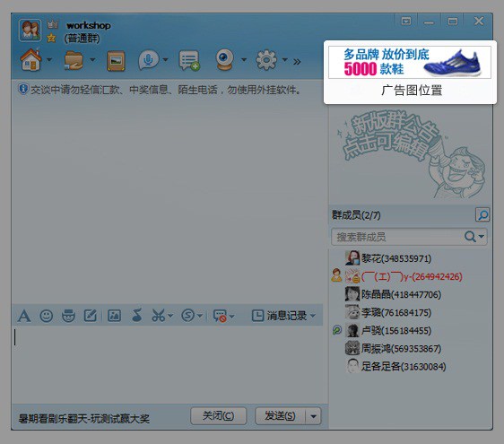The height and width of the screenshot is (444, 504).
Task: Expand the file sharing dropdown arrow
Action: (x=92, y=59)
